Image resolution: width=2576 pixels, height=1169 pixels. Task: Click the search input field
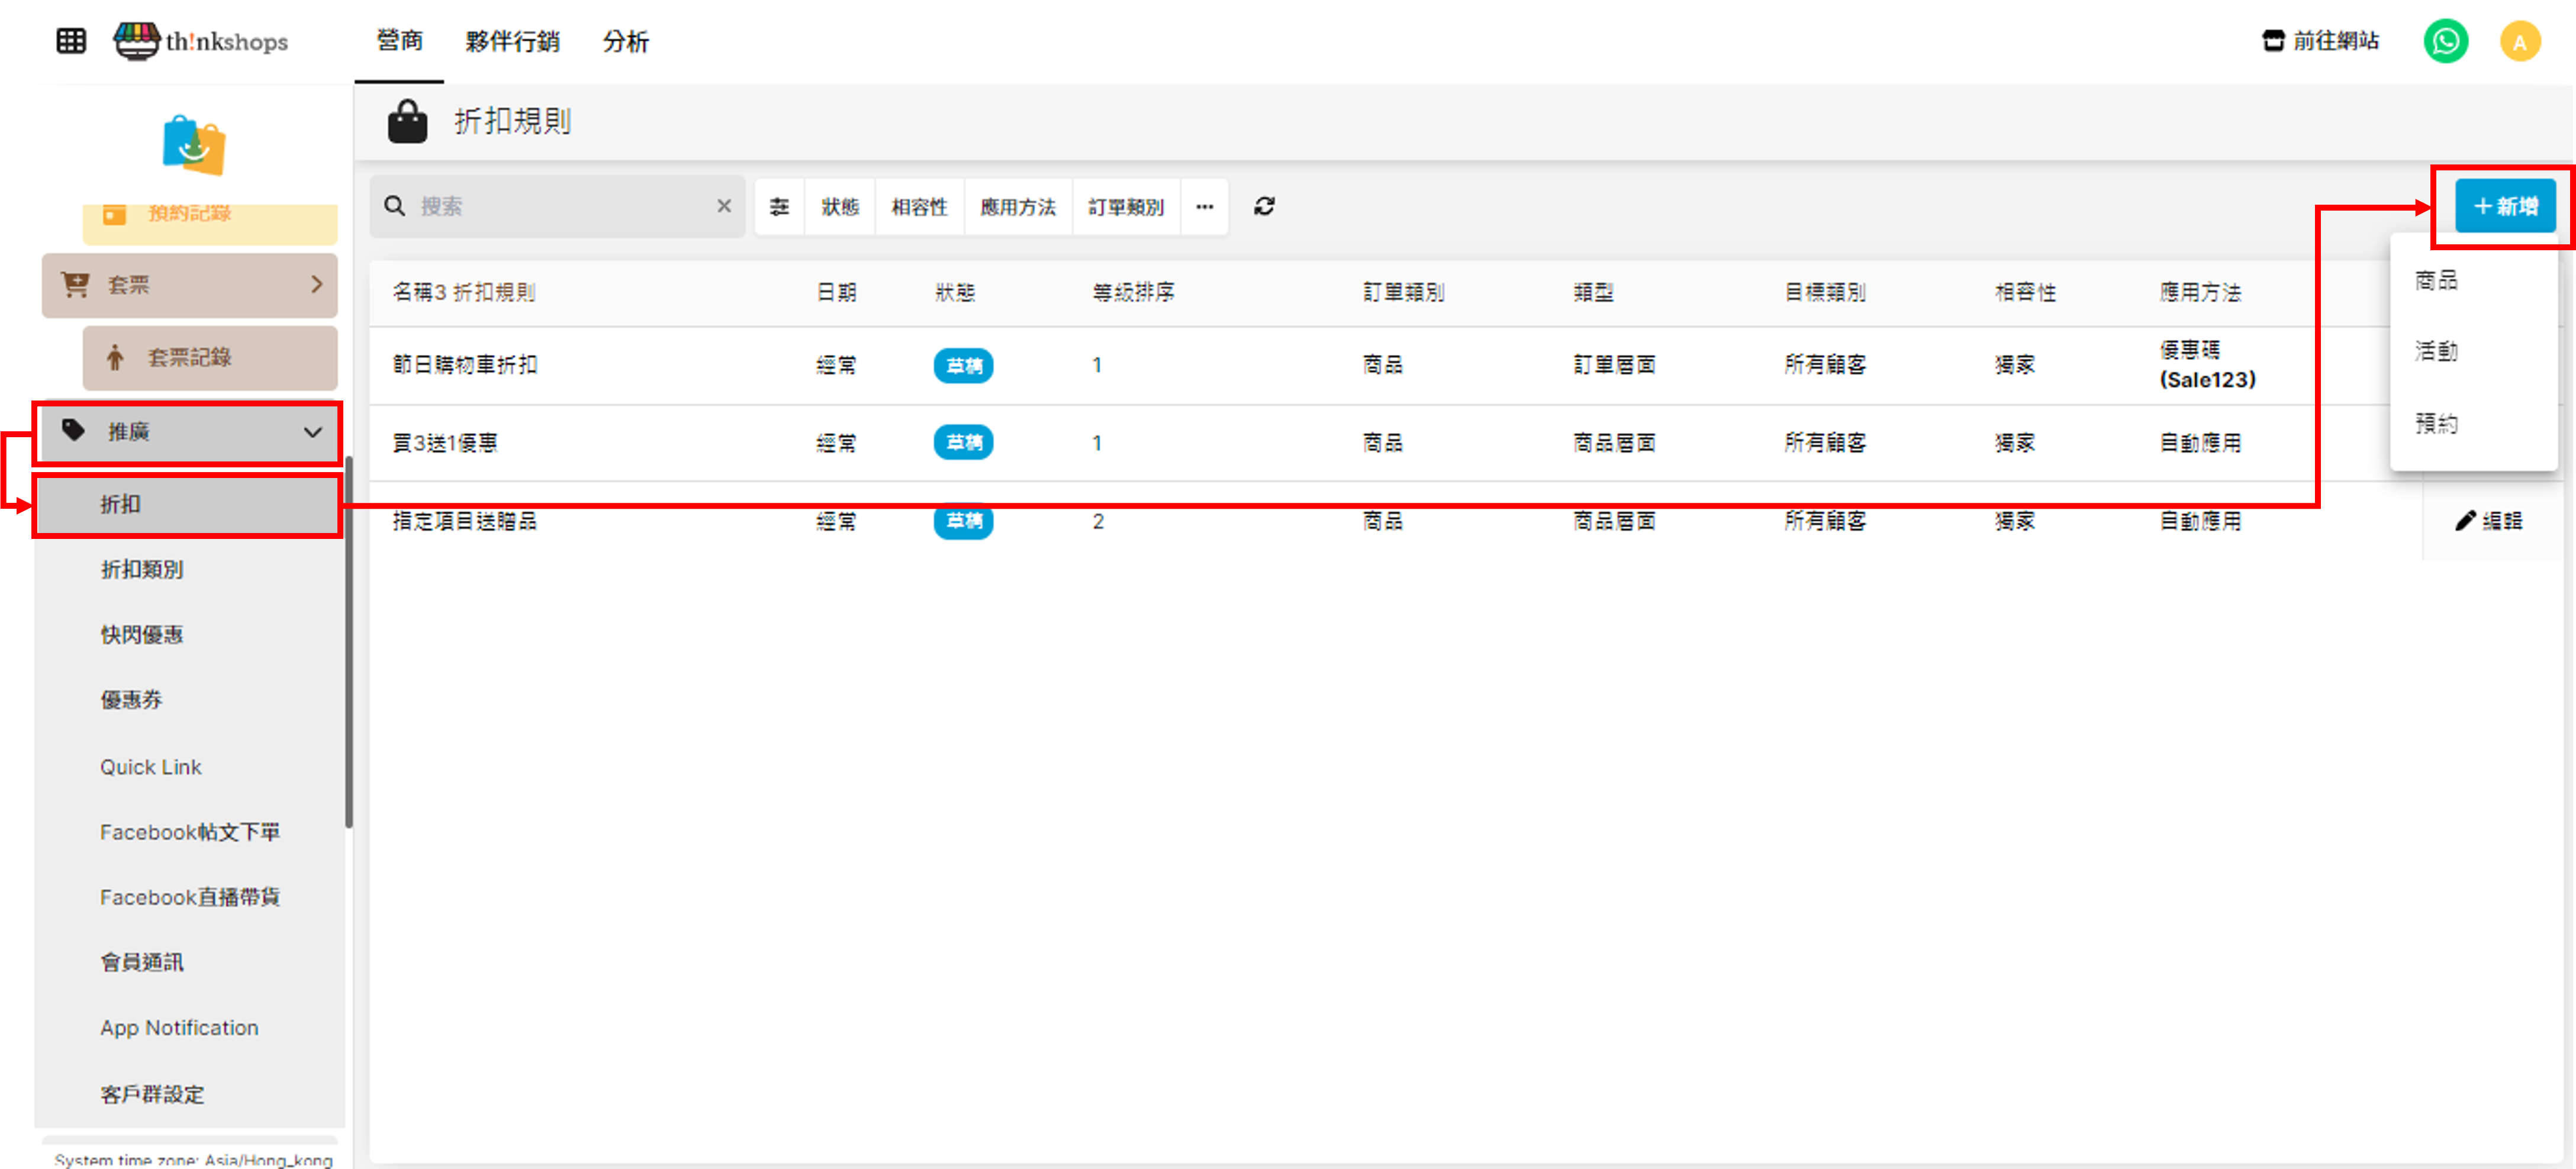point(560,206)
